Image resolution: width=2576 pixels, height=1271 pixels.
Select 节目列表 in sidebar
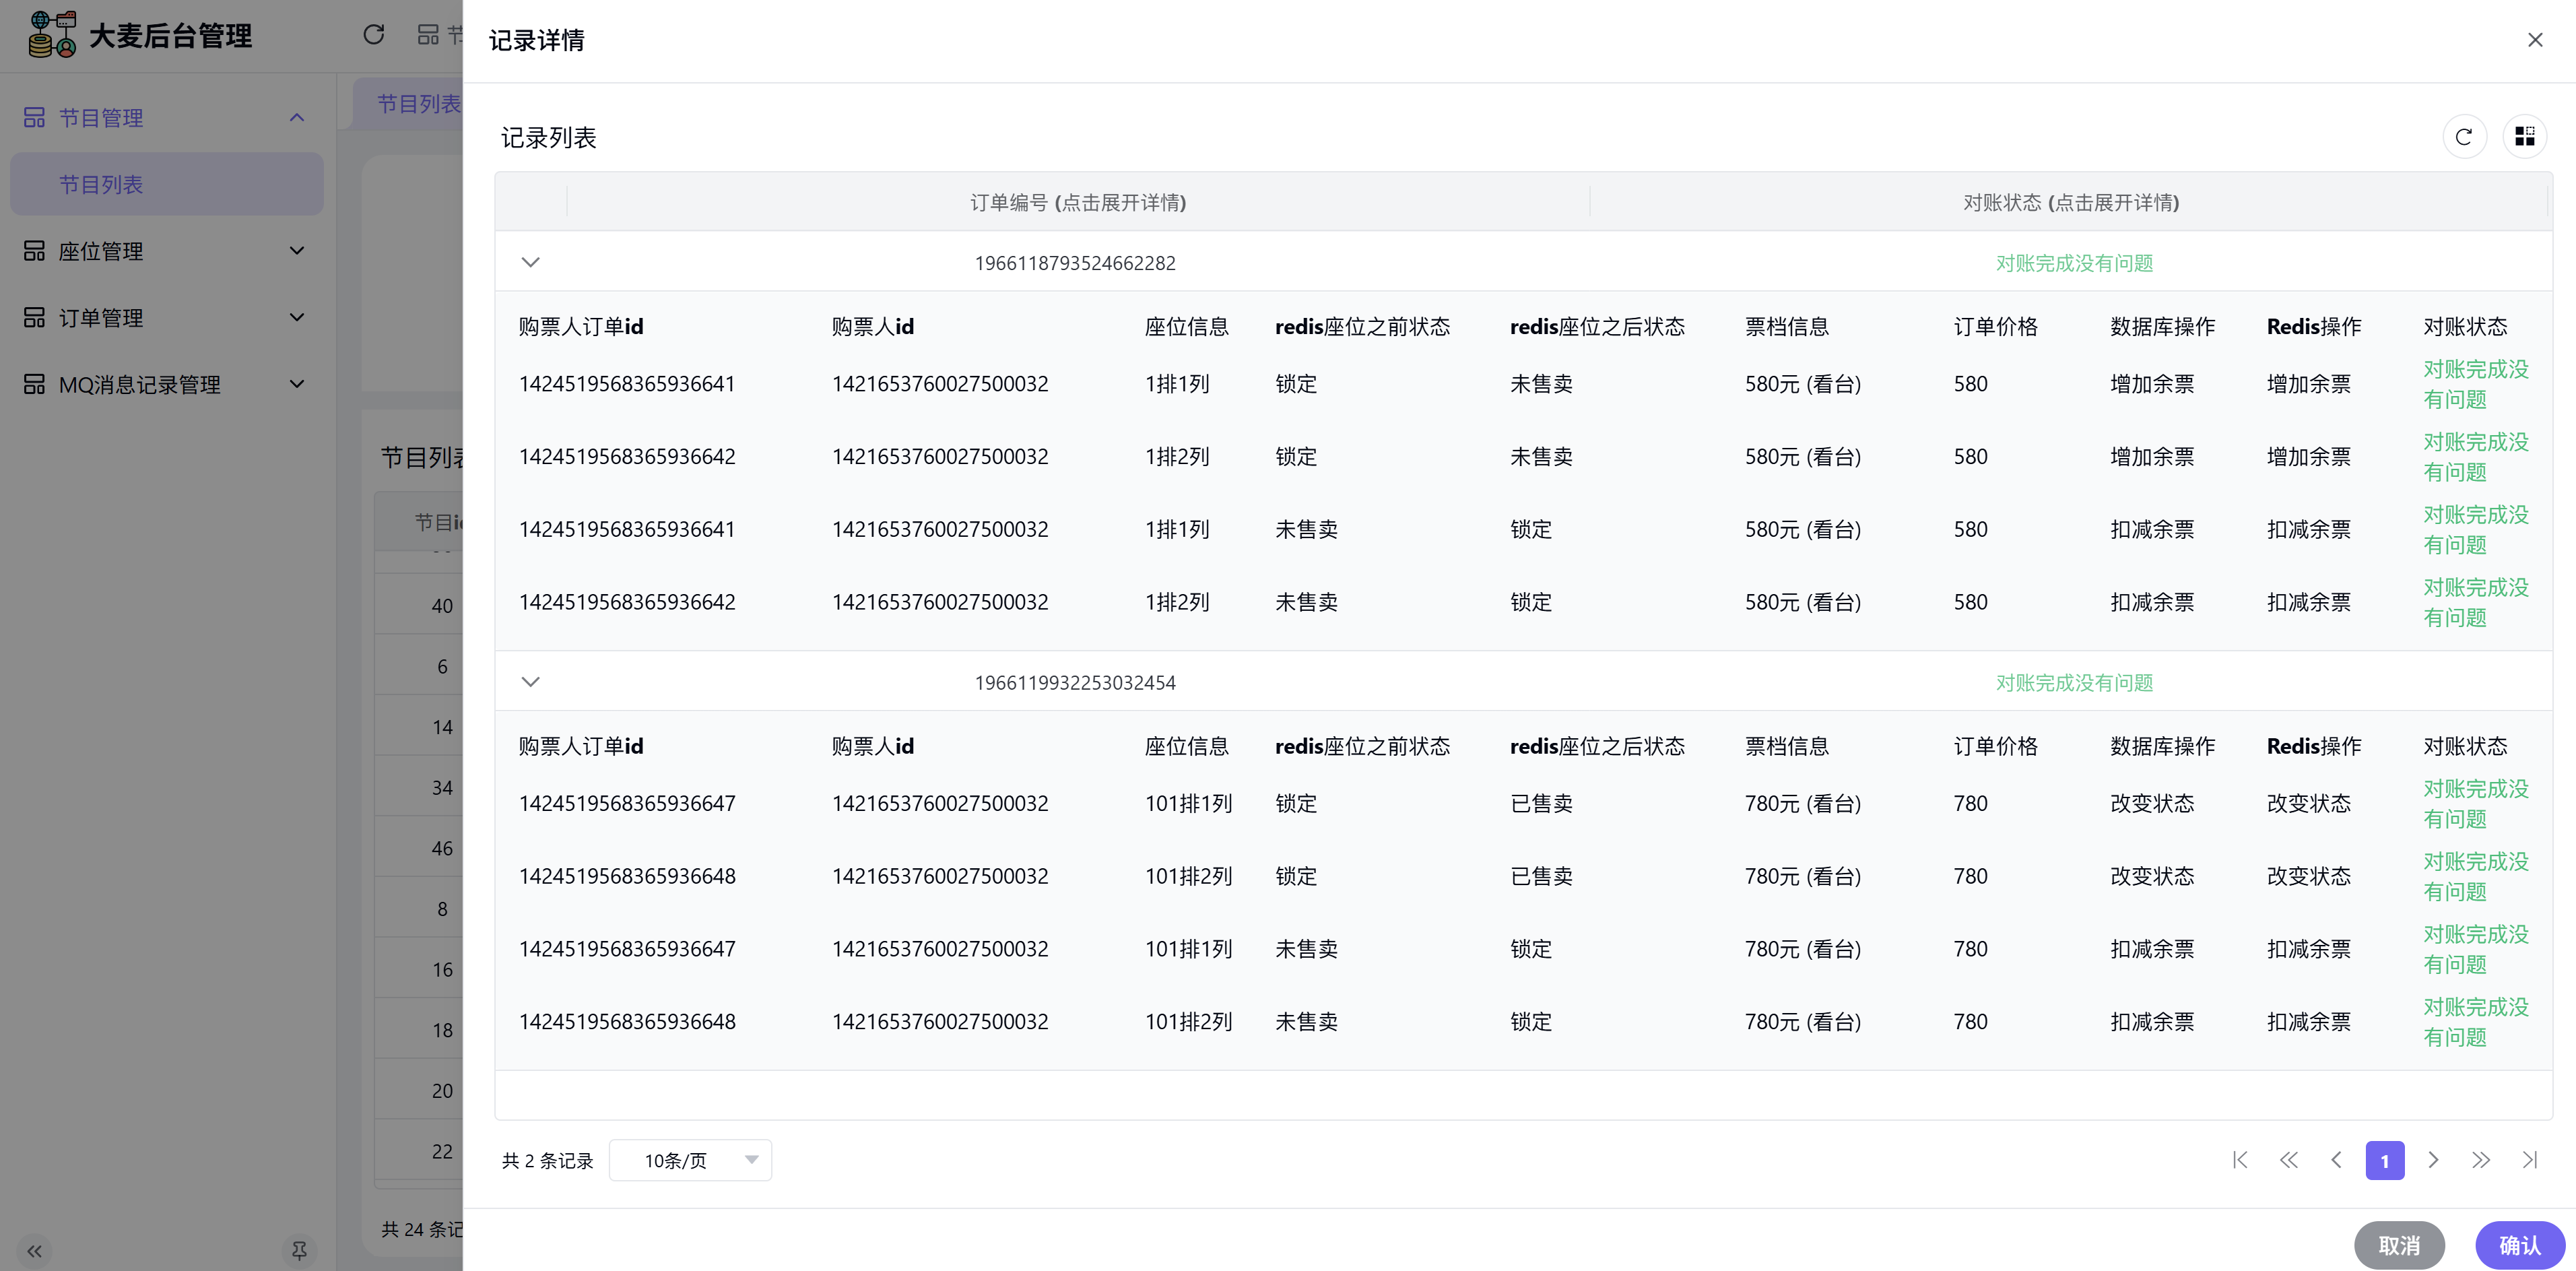tap(101, 185)
